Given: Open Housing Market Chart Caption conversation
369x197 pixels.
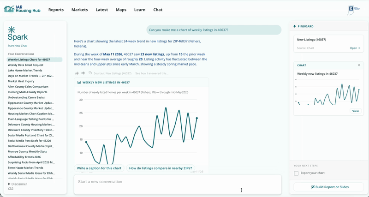Looking at the screenshot, I should 31,113.
